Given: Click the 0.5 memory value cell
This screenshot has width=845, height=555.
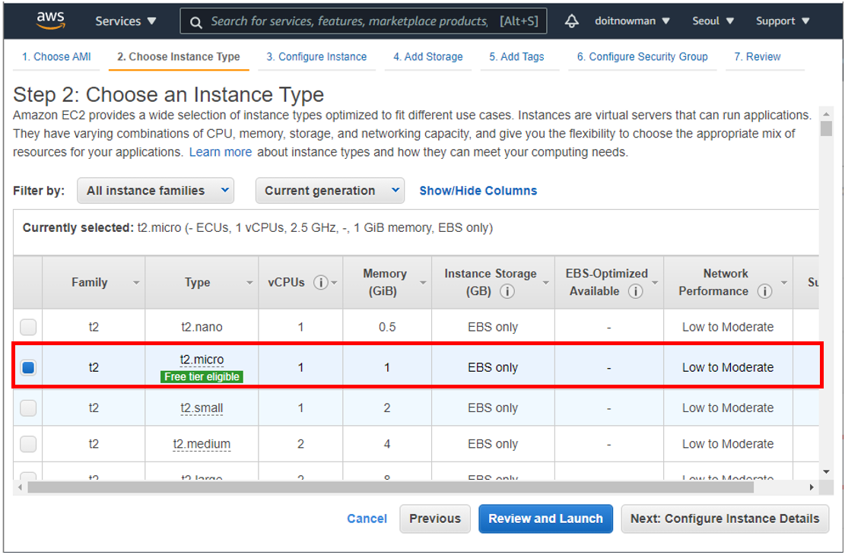Looking at the screenshot, I should pos(387,327).
